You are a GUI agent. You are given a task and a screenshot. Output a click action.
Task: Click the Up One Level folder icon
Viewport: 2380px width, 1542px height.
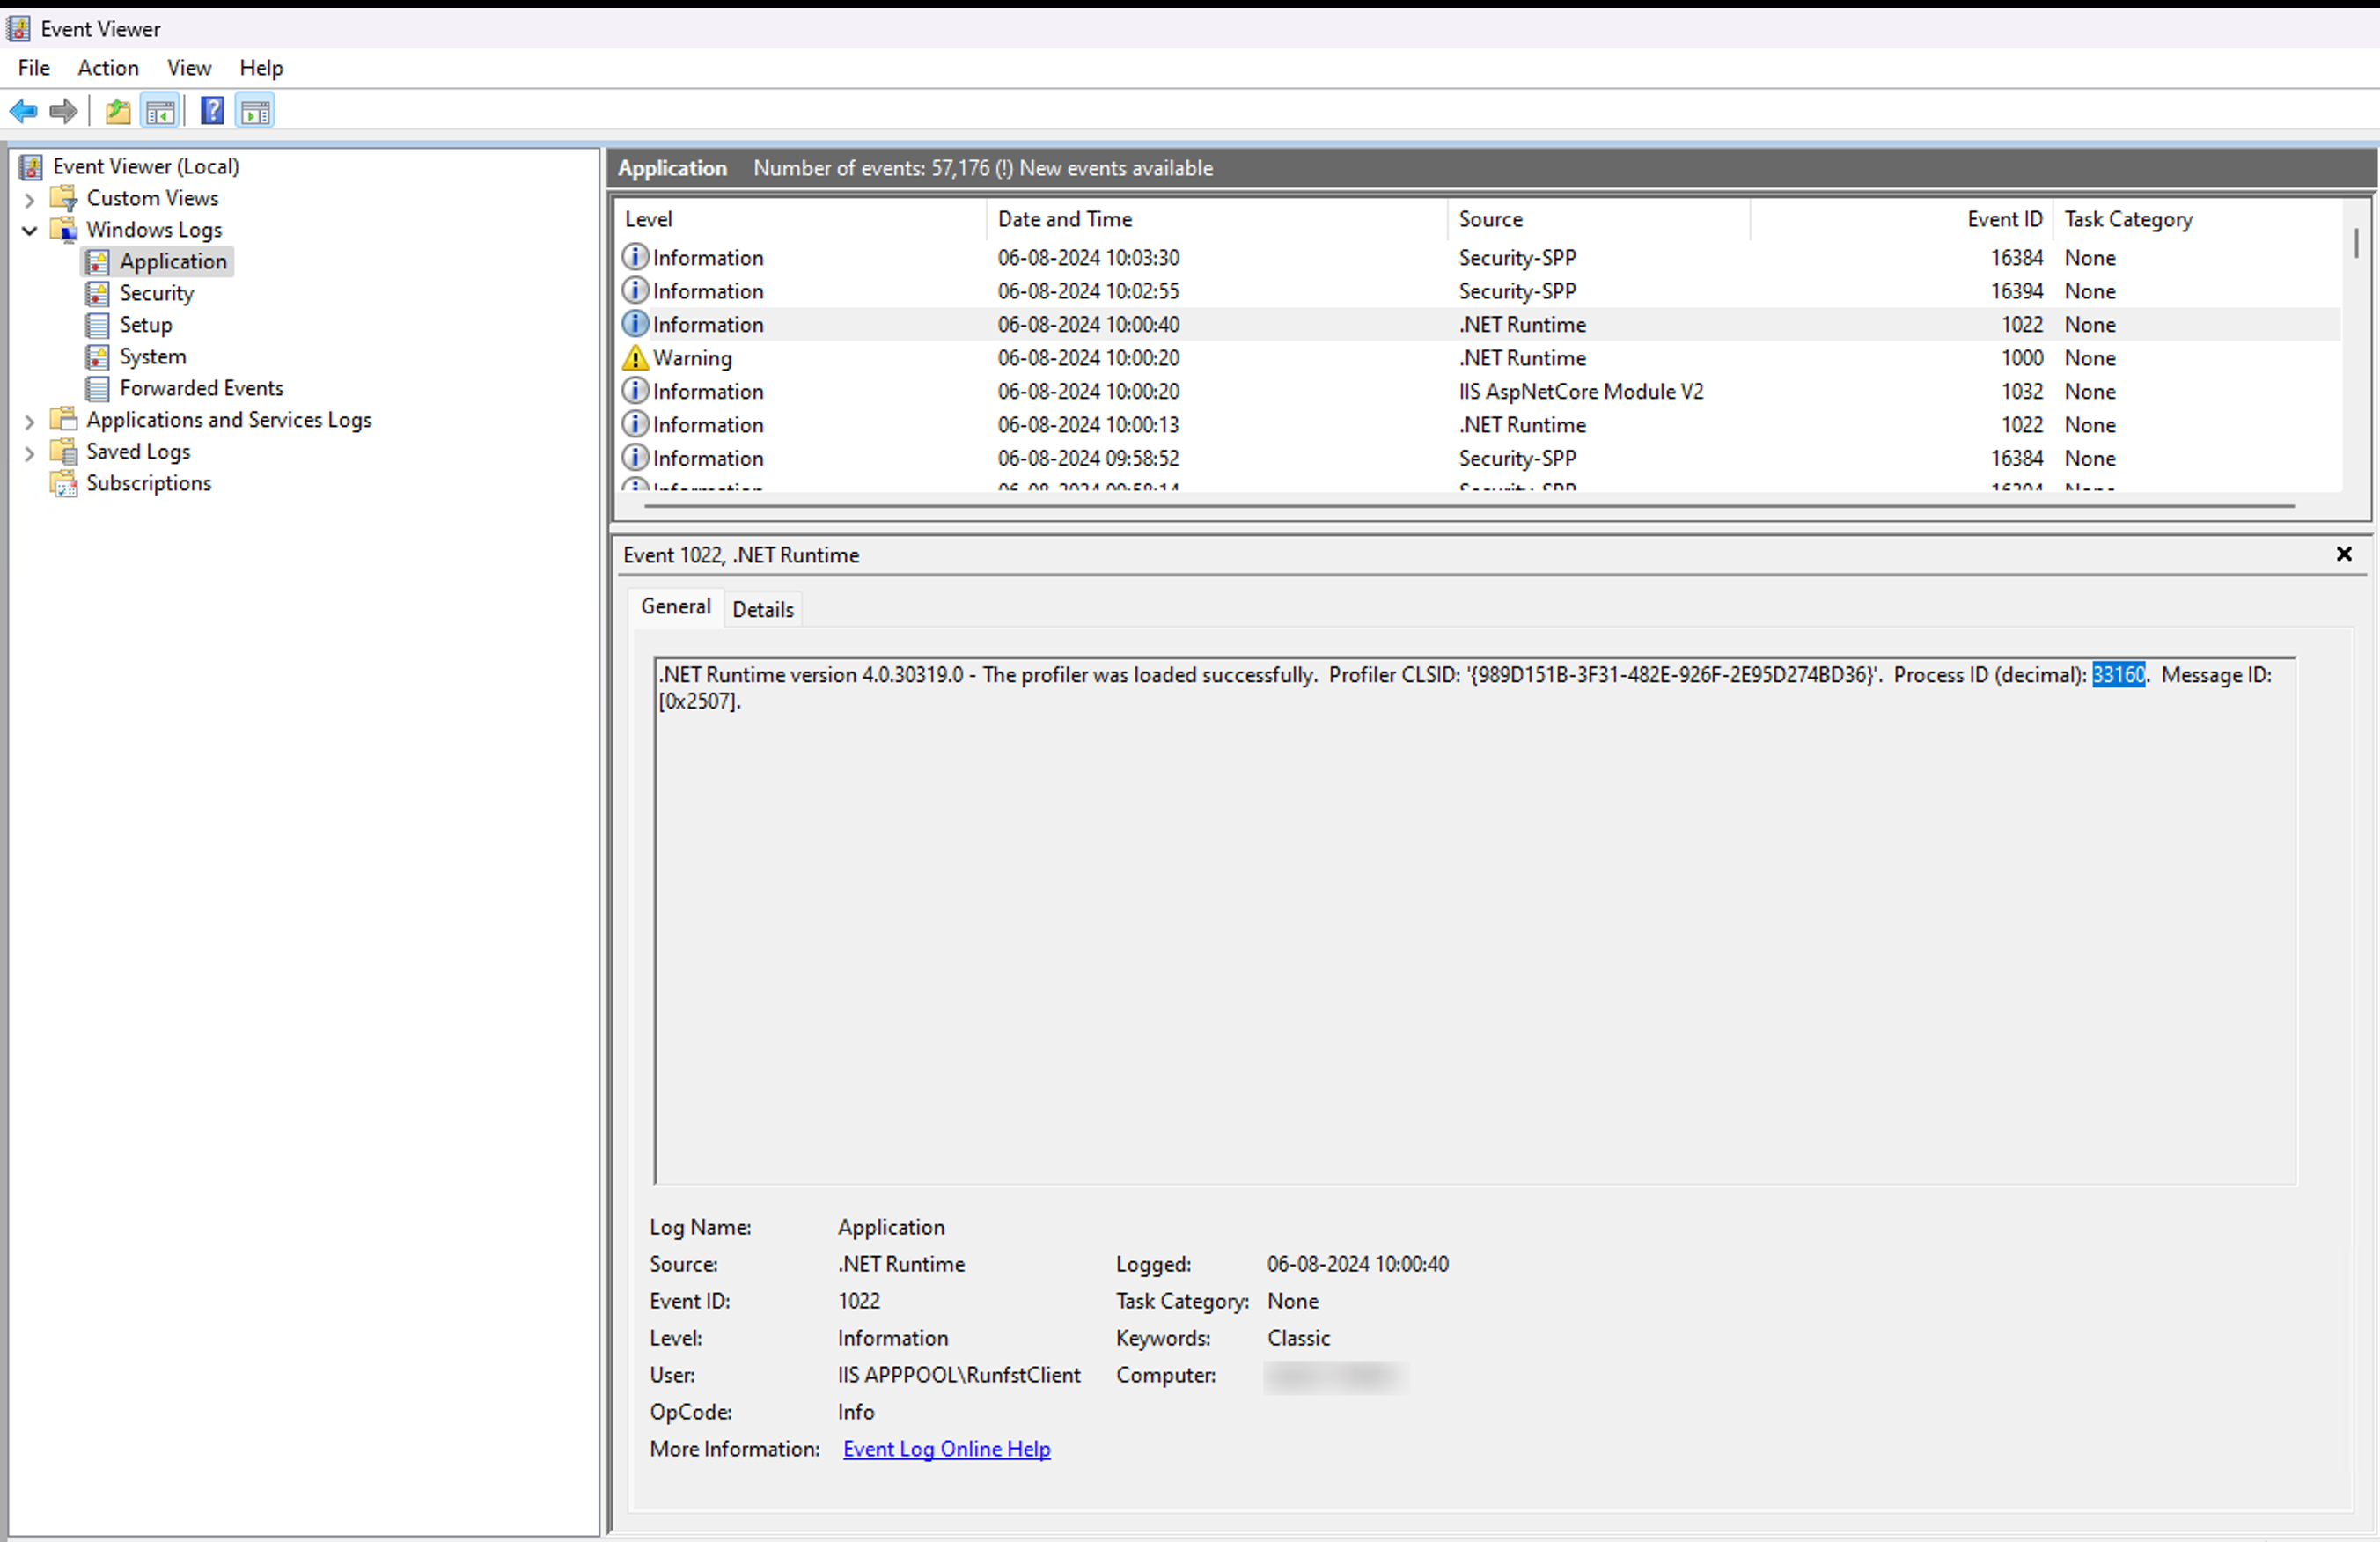(118, 111)
